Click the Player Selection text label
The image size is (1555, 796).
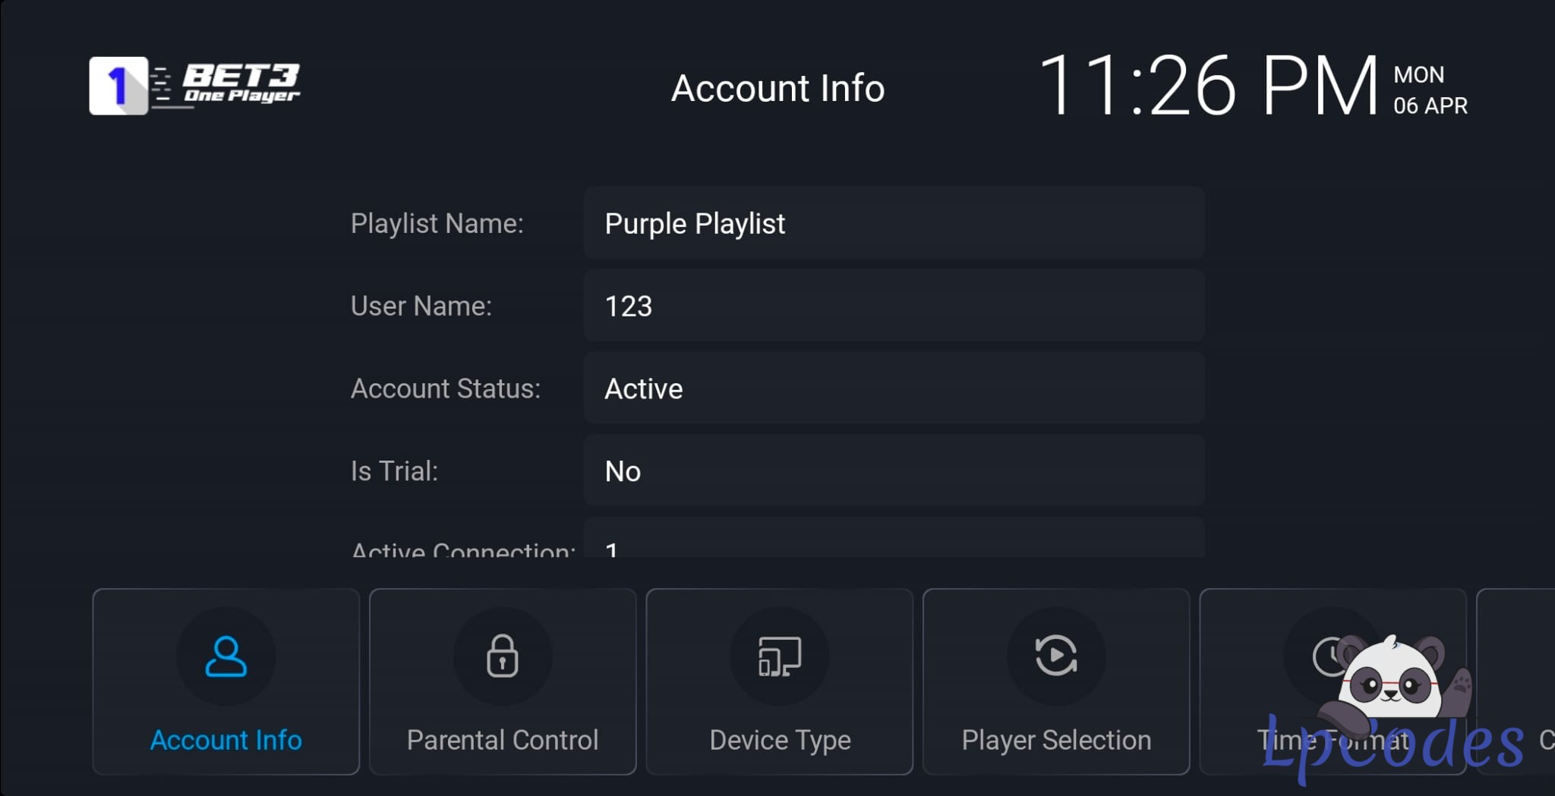coord(1055,740)
